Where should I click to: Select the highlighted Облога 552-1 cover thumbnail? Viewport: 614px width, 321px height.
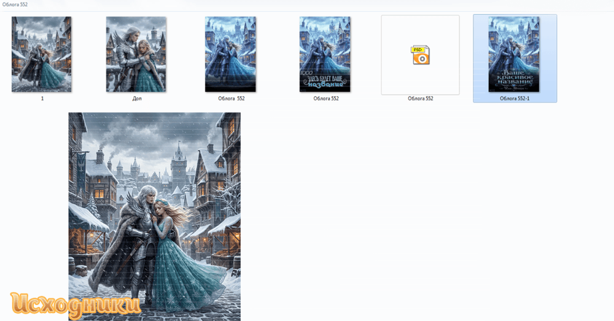514,54
